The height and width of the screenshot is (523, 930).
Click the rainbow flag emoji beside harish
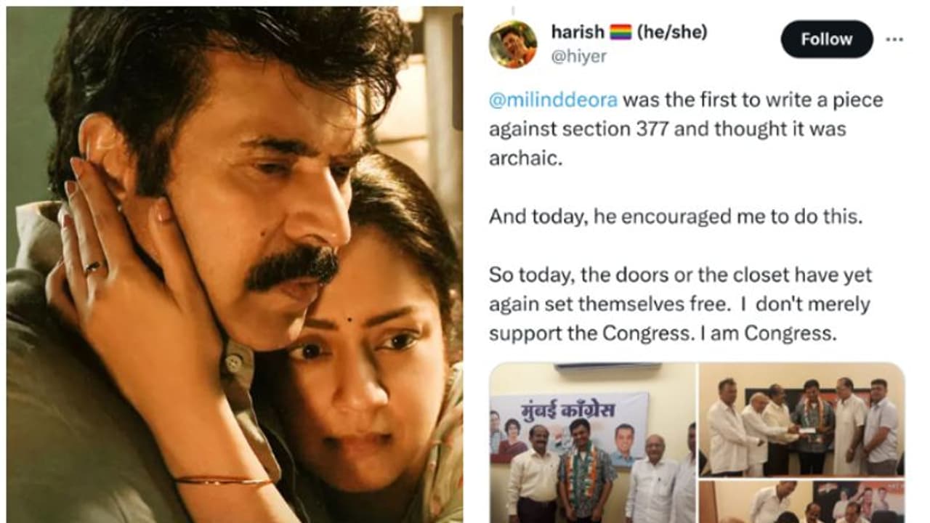(x=620, y=32)
